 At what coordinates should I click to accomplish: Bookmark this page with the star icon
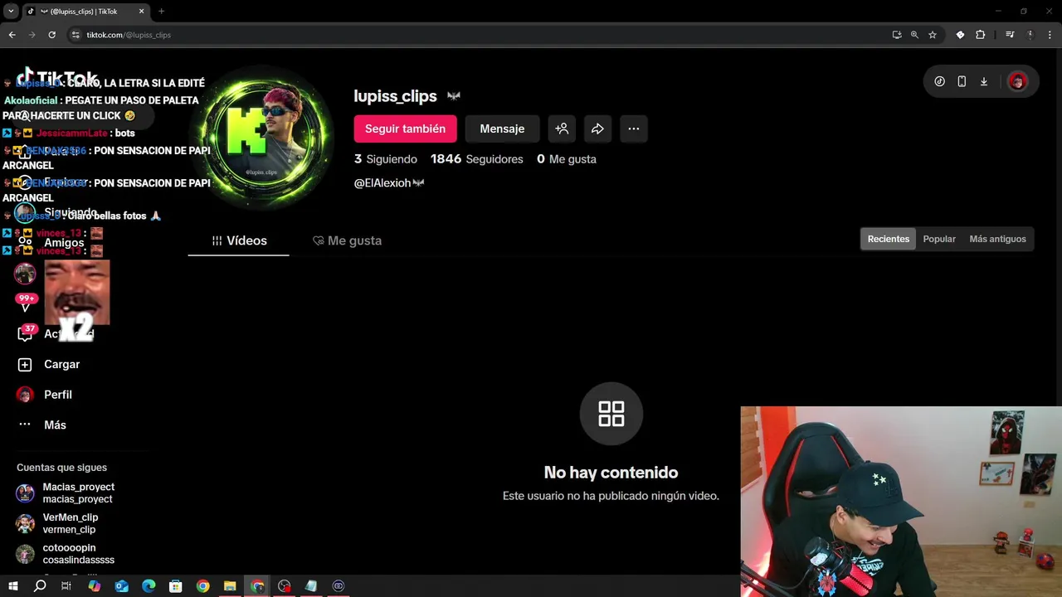(x=933, y=35)
